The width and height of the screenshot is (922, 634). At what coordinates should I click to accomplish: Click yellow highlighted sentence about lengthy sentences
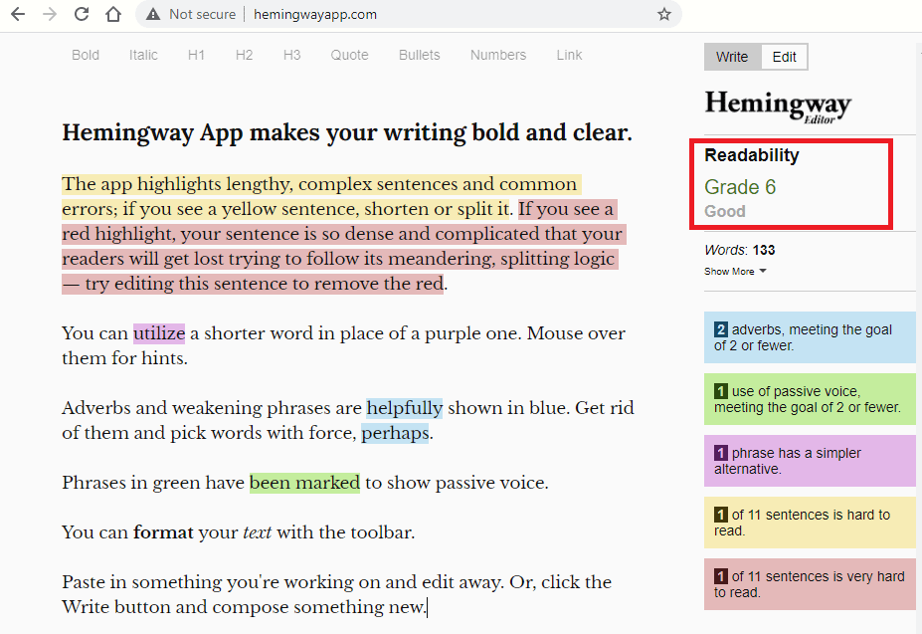321,197
